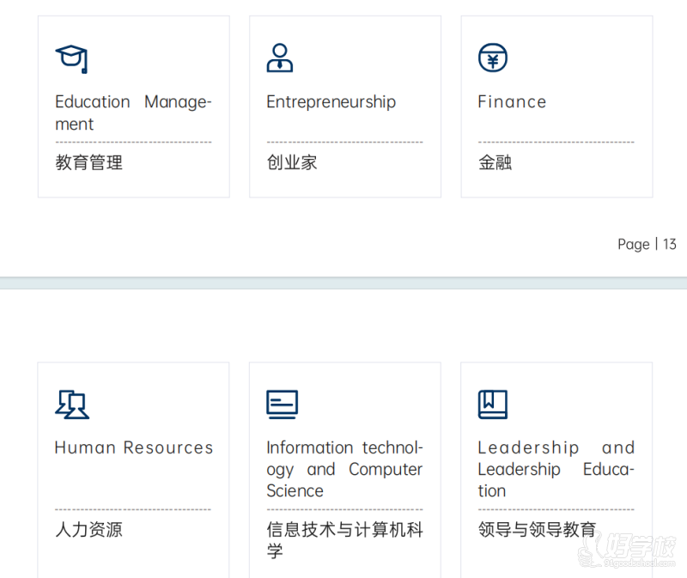Select the Education Management heading text
The width and height of the screenshot is (687, 578).
point(132,113)
